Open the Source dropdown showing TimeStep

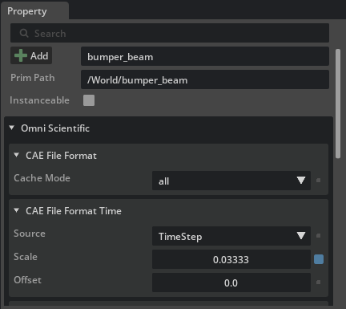pos(231,236)
